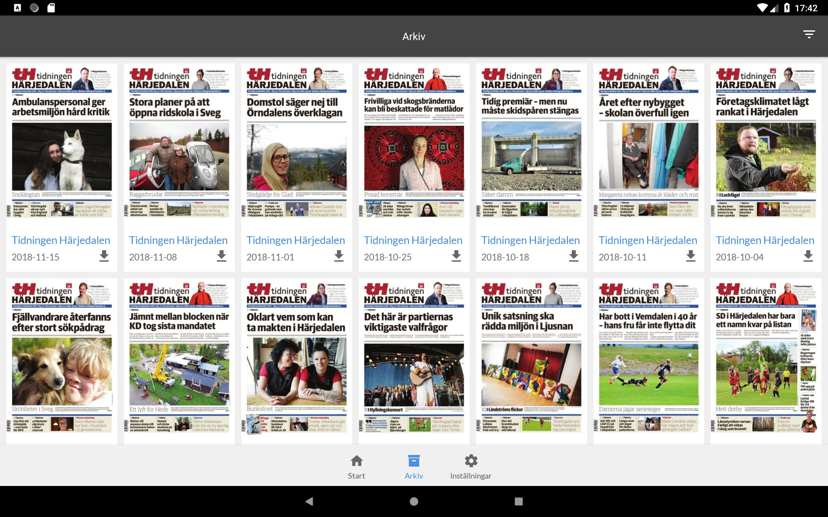Tap the Android home button
The image size is (828, 517).
[x=414, y=501]
